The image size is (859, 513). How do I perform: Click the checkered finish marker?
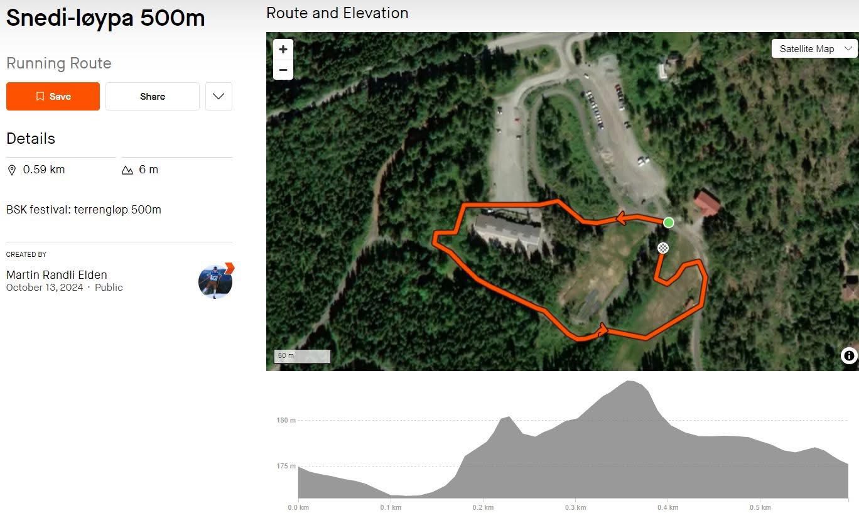coord(662,248)
